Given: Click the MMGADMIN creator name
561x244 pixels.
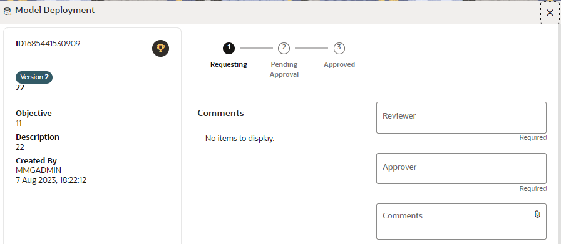Looking at the screenshot, I should click(38, 170).
